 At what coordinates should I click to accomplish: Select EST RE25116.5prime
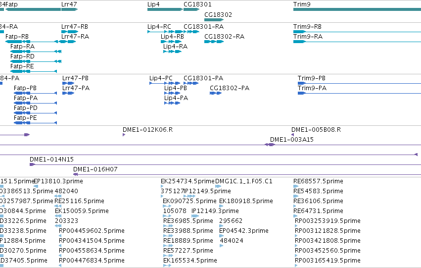(x=58, y=206)
